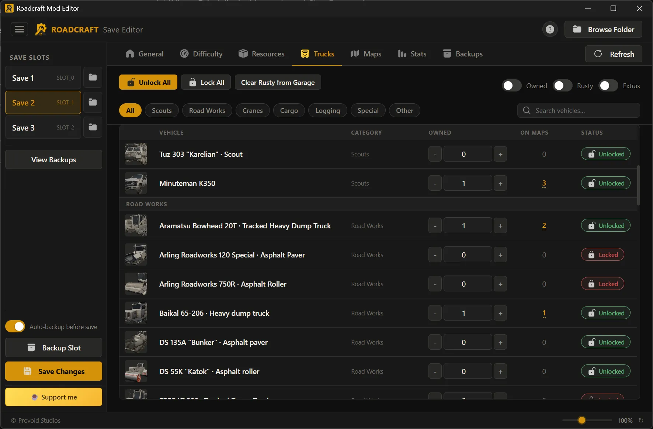The width and height of the screenshot is (653, 429).
Task: Toggle Unlocked status for Tuz 303 Karelian
Action: pos(605,154)
